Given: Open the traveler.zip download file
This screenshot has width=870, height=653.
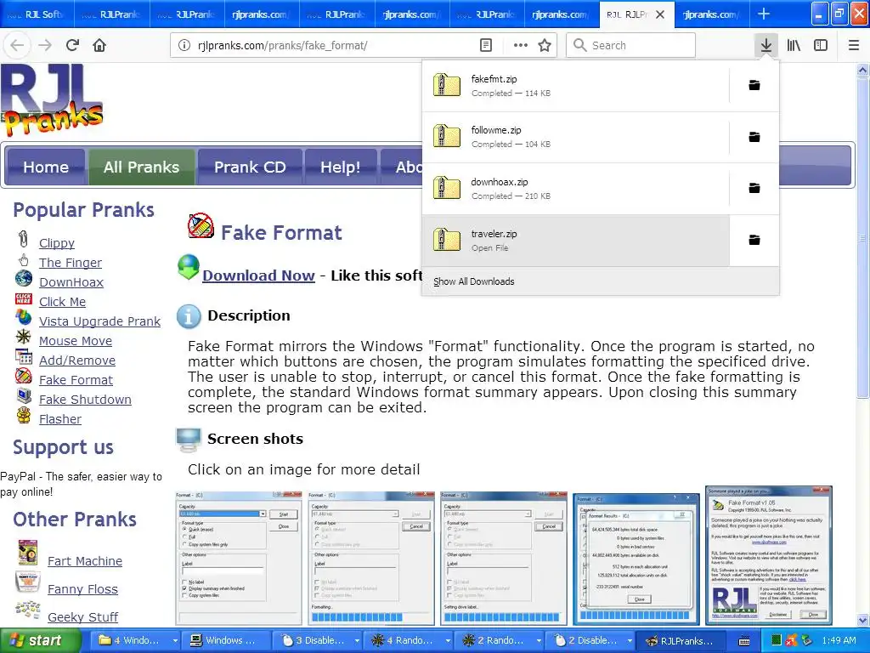Looking at the screenshot, I should pos(575,241).
